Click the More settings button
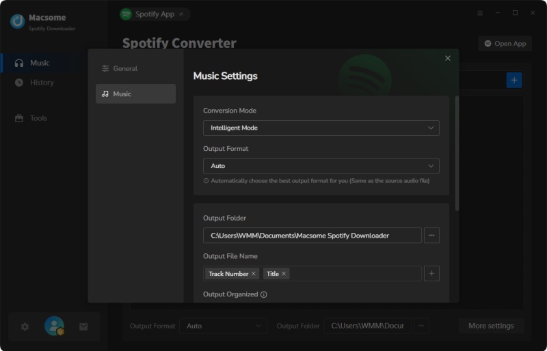The image size is (547, 351). [491, 326]
